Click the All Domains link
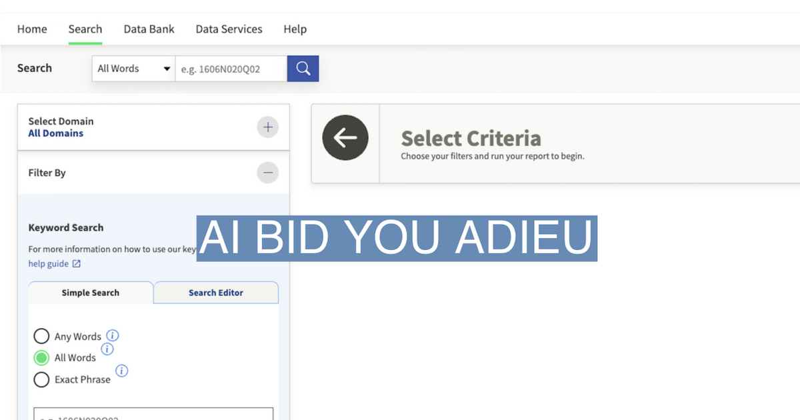800x420 pixels. coord(55,133)
